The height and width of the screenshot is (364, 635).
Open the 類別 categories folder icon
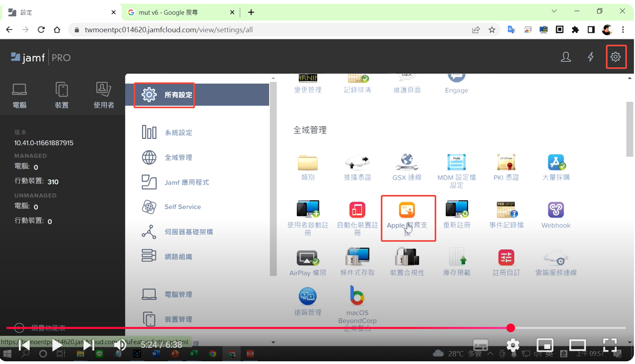point(308,163)
